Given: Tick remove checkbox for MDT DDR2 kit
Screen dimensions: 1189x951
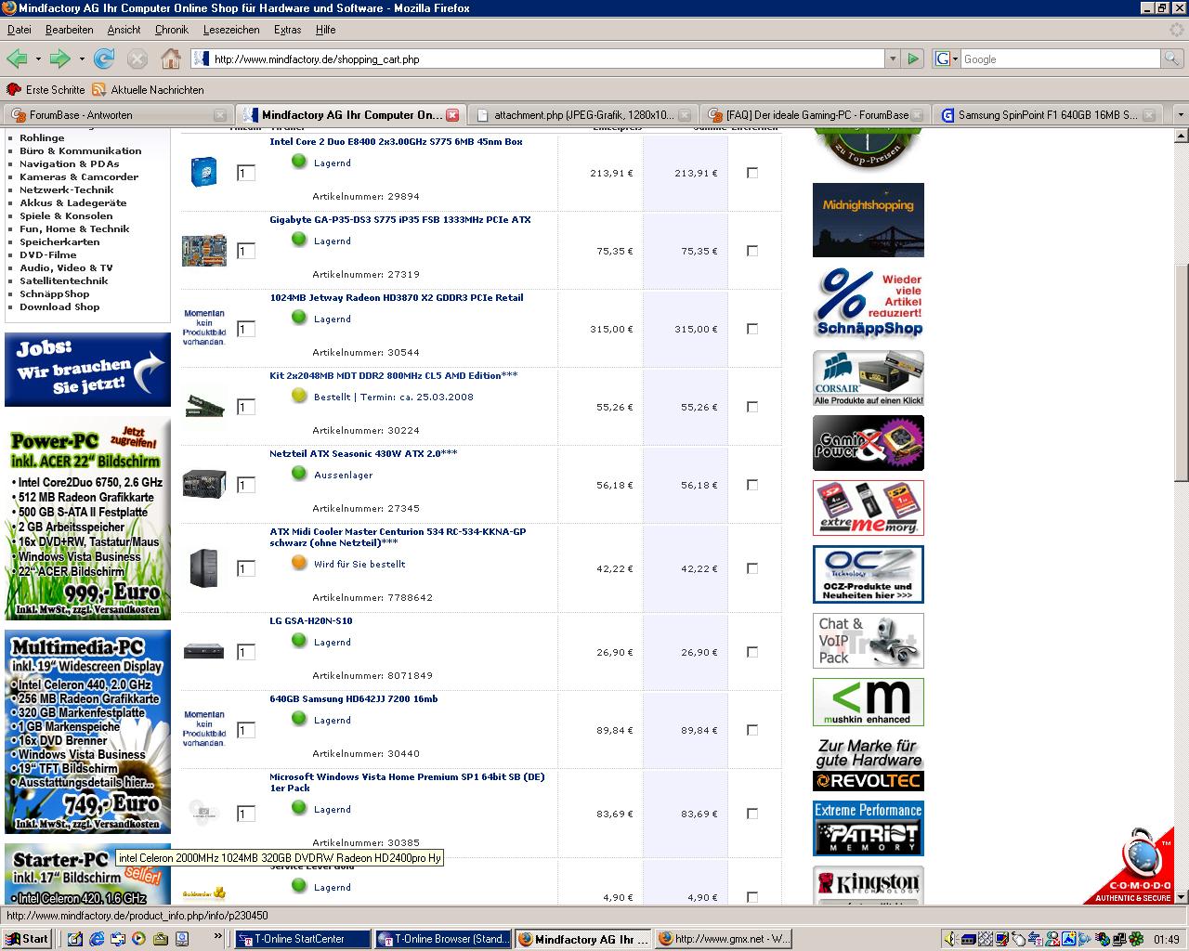Looking at the screenshot, I should 752,407.
